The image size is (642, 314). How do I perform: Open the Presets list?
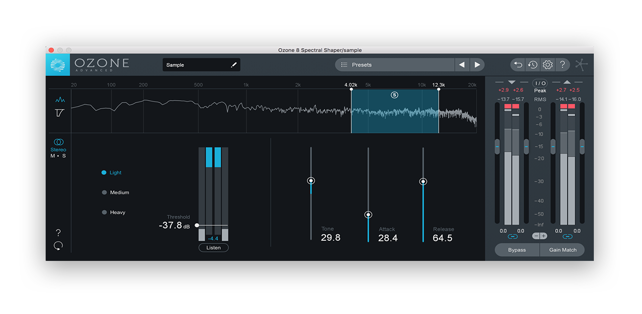click(394, 65)
